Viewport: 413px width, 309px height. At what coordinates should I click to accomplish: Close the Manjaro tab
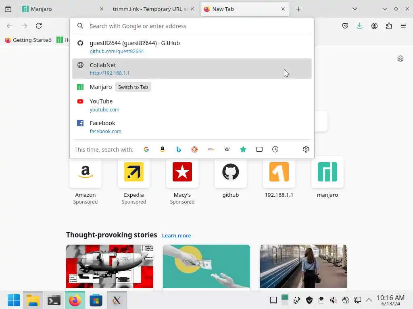tap(102, 9)
